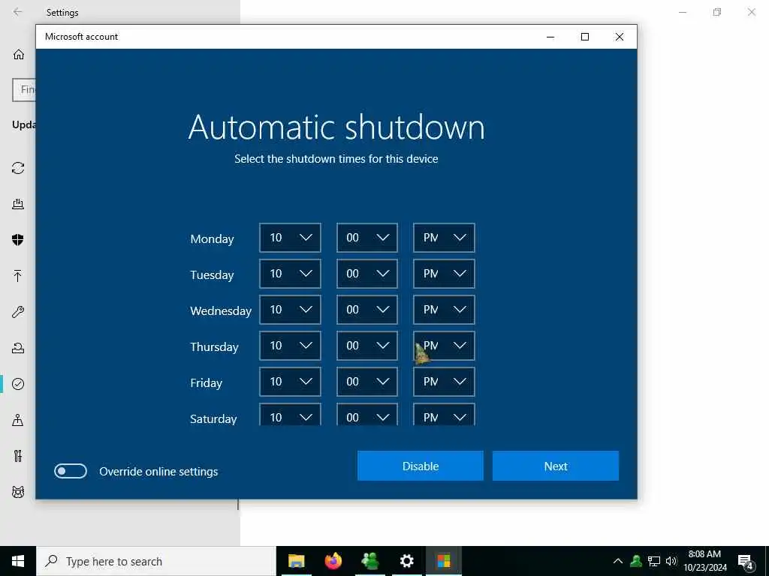This screenshot has height=576, width=769.
Task: Open Monday AM/PM dropdown
Action: point(444,238)
